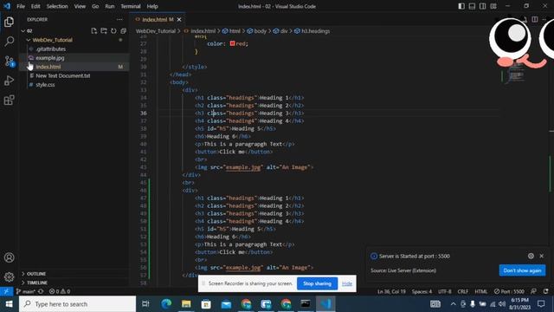Collapse all folders in Explorer
Image resolution: width=554 pixels, height=312 pixels.
tap(123, 31)
